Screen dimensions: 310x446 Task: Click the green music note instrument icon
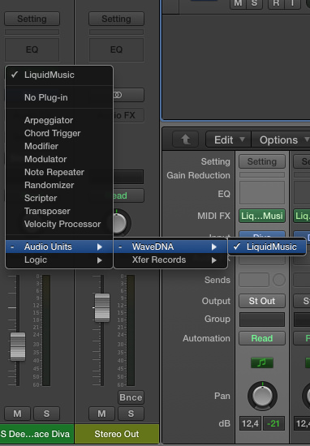[262, 362]
